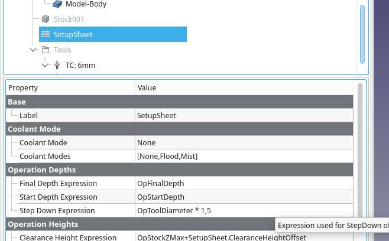Click the Stock001 cube icon

click(x=46, y=19)
